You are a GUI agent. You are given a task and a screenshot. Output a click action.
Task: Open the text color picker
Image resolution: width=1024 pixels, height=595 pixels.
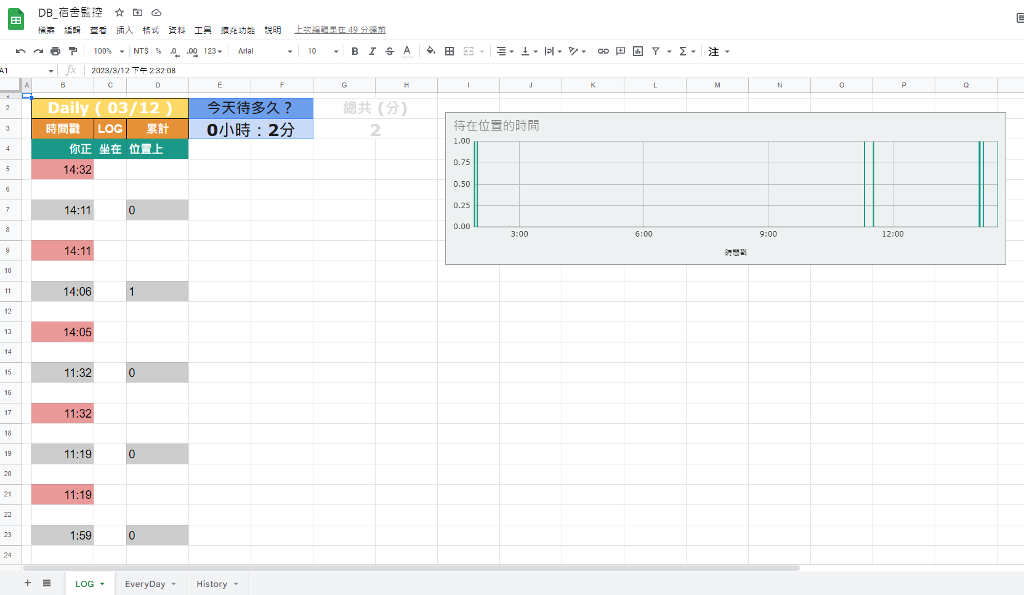(407, 51)
